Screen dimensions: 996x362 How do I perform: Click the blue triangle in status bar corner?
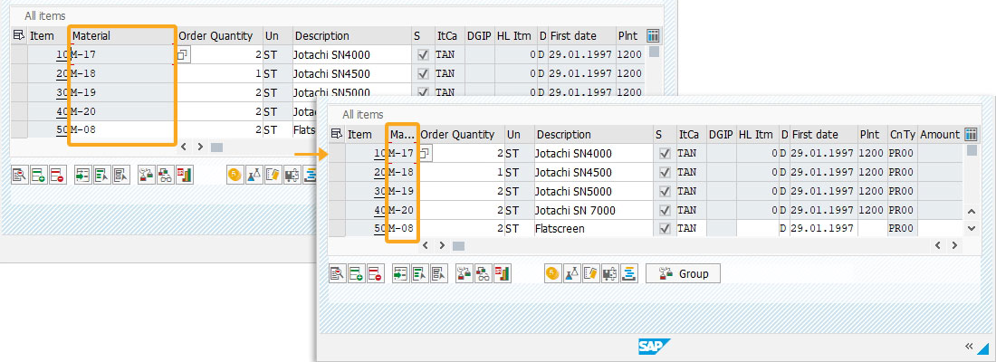pyautogui.click(x=982, y=348)
